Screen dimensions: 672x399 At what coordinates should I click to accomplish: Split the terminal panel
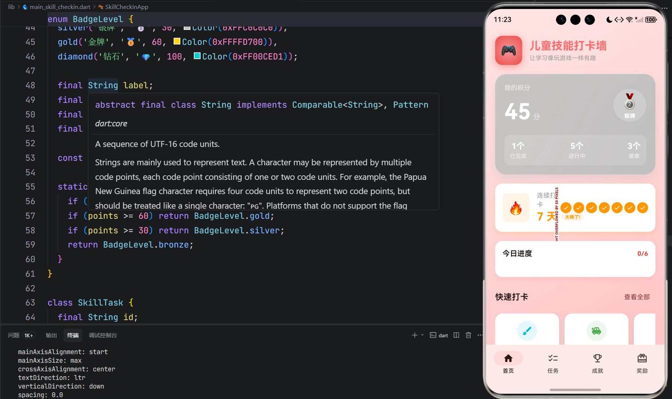[x=456, y=335]
